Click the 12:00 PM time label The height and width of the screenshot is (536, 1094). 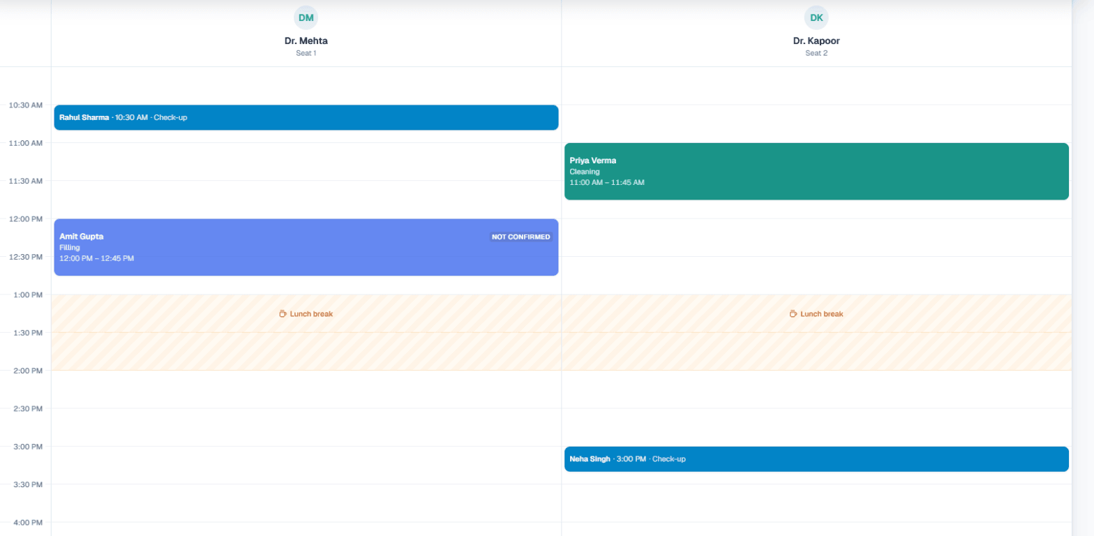coord(26,219)
